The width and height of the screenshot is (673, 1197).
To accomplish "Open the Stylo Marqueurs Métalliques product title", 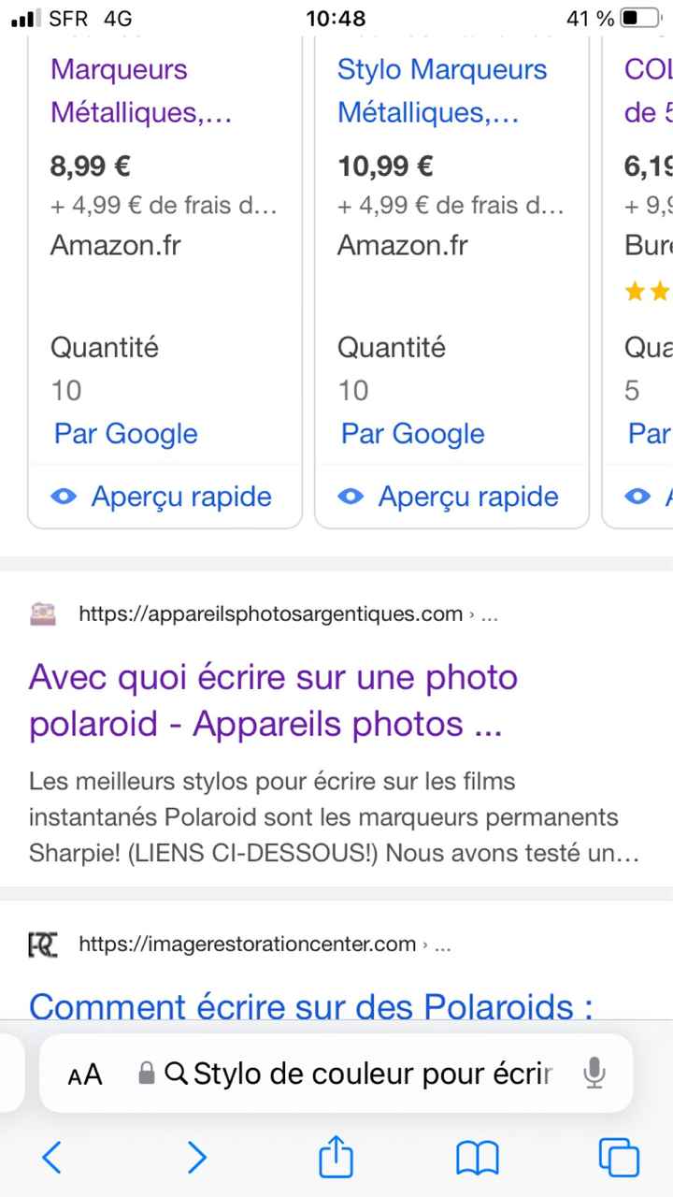I will point(441,91).
